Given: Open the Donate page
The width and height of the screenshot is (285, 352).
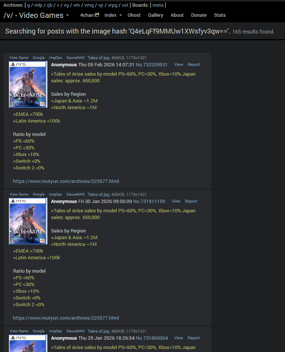Looking at the screenshot, I should [199, 15].
